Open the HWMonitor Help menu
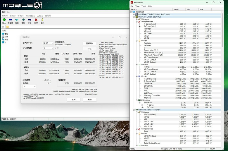This screenshot has width=228, height=151. click(150, 6)
